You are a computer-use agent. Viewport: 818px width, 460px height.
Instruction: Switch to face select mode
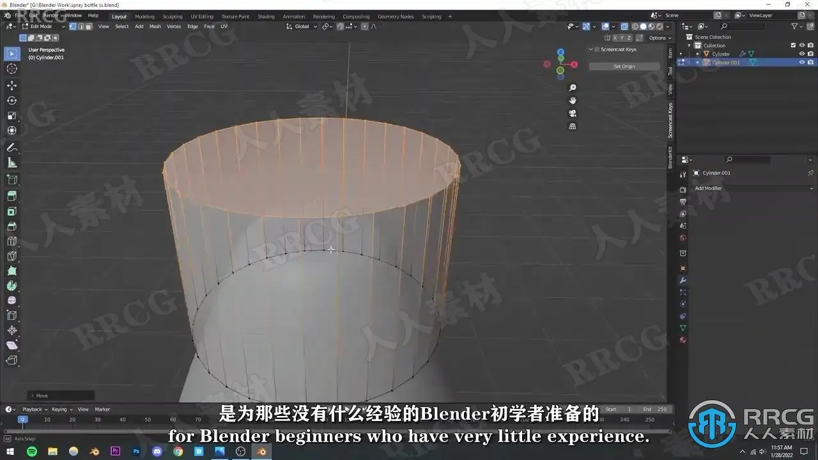pyautogui.click(x=88, y=26)
